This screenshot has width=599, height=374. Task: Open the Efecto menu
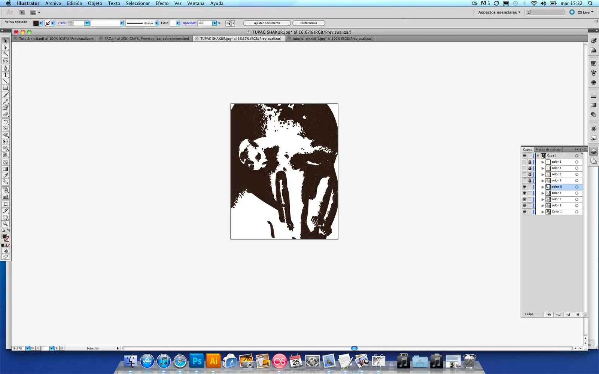[162, 3]
